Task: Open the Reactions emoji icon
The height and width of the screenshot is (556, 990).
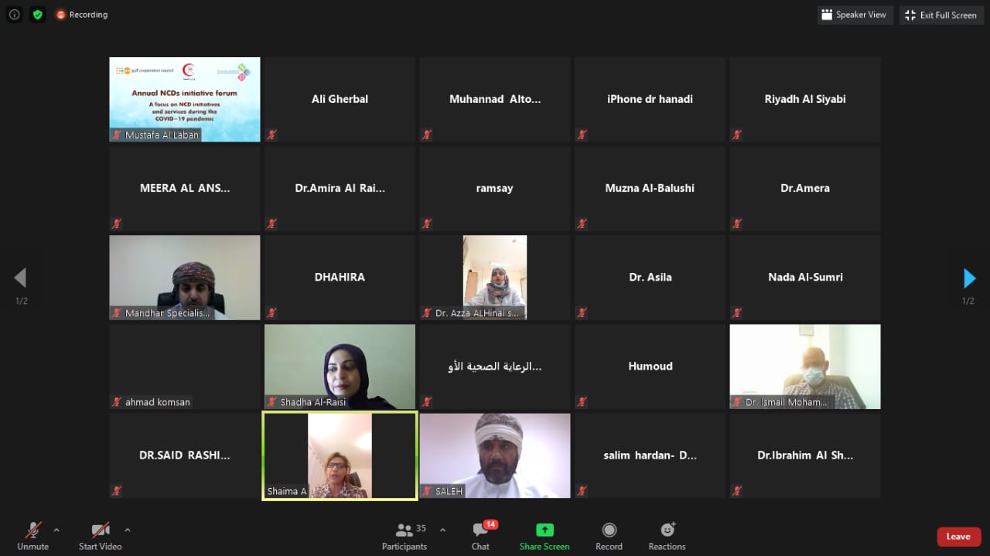Action: pos(667,530)
